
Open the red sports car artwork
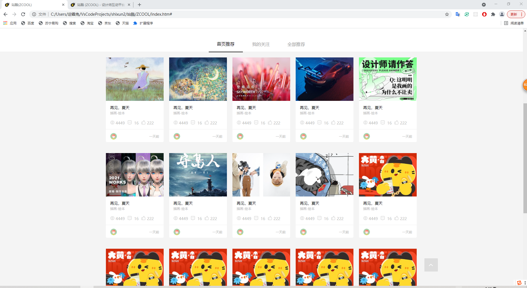point(325,79)
